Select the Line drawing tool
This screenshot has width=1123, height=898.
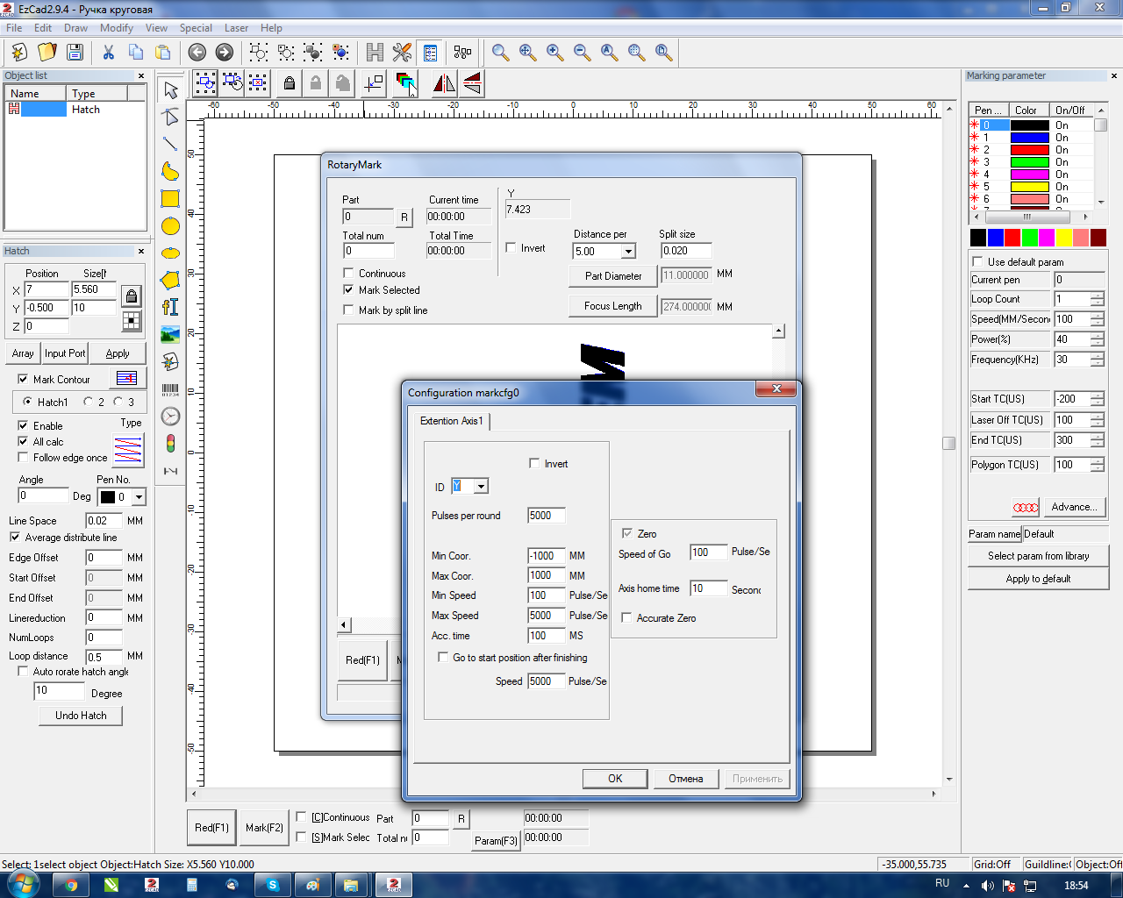click(171, 144)
